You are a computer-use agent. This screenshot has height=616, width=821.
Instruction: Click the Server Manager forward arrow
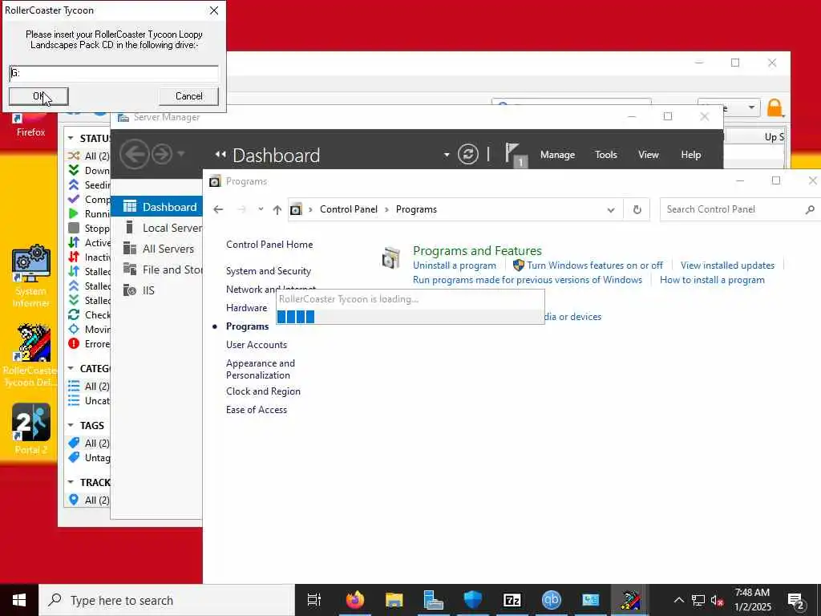(162, 154)
